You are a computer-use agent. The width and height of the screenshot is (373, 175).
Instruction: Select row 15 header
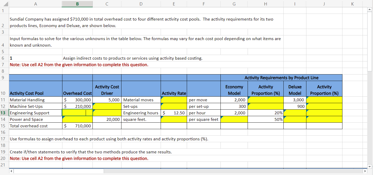[4, 126]
